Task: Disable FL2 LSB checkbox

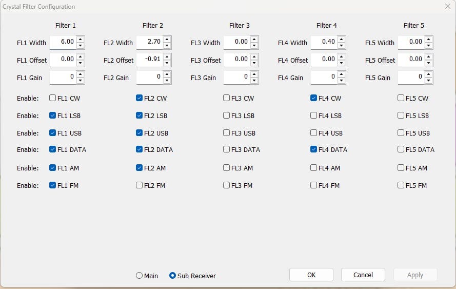Action: pyautogui.click(x=139, y=115)
